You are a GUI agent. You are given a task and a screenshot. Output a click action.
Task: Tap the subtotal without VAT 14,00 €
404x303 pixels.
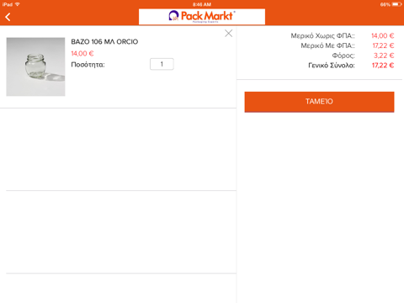coord(383,35)
